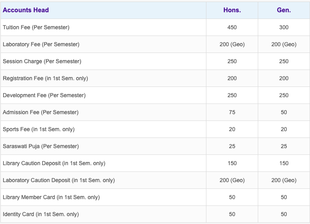Select the Library Caution Deposit row label
The image size is (310, 224).
pyautogui.click(x=54, y=163)
